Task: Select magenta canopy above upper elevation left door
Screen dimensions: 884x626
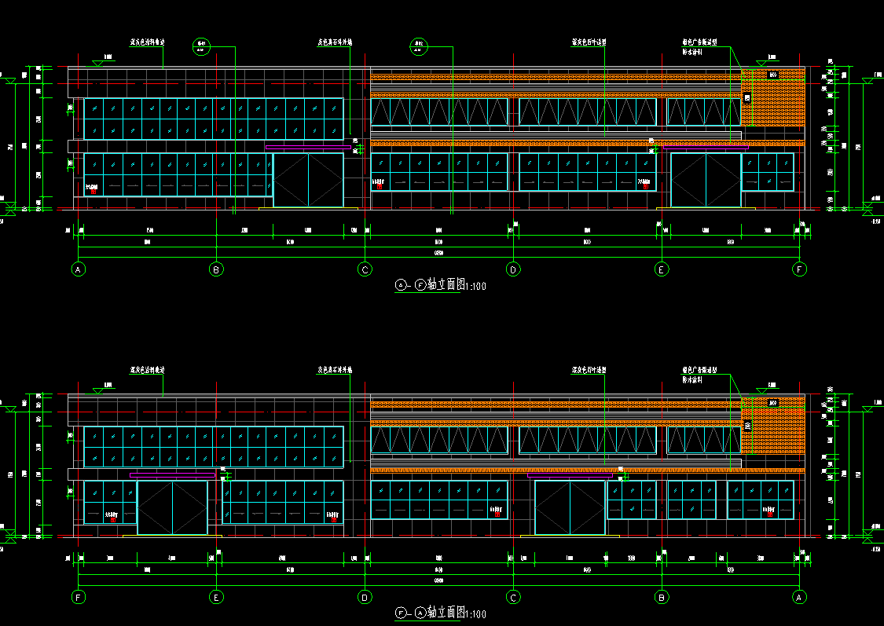Action: click(307, 147)
